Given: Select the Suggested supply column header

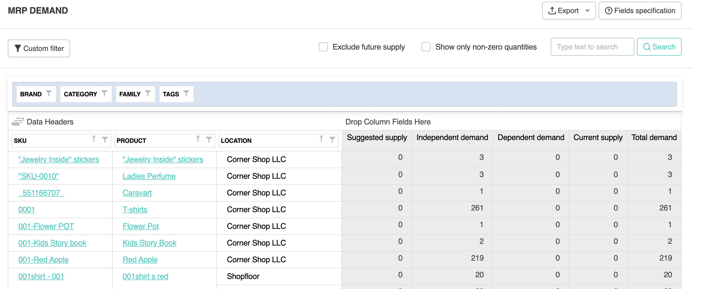Looking at the screenshot, I should pyautogui.click(x=377, y=138).
